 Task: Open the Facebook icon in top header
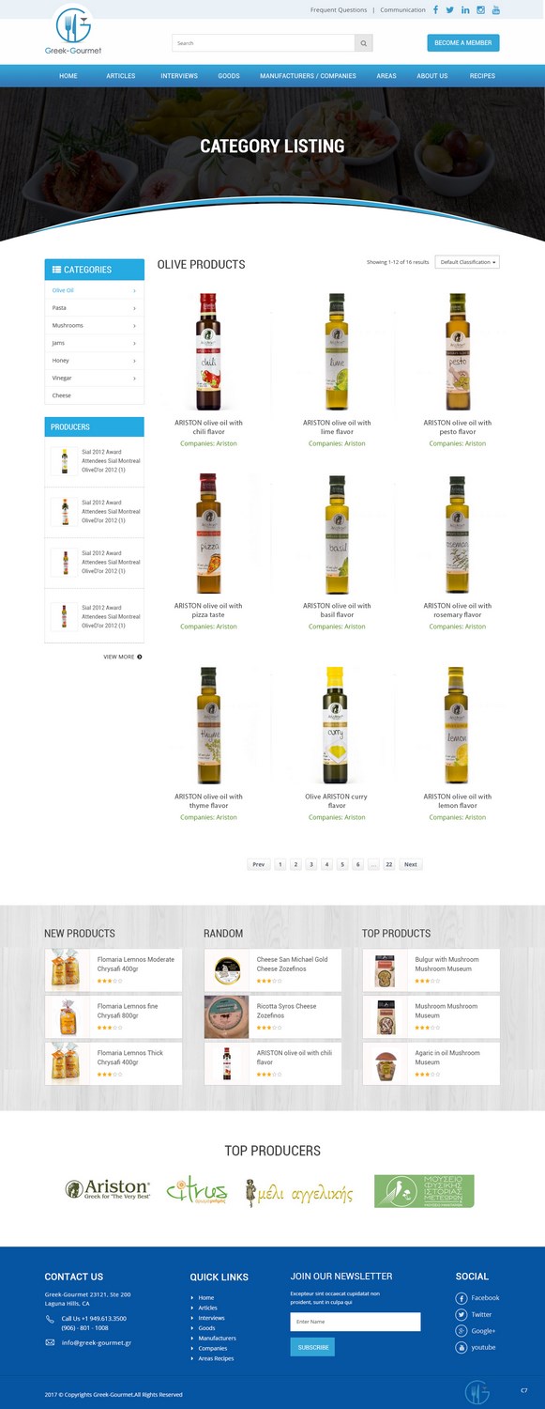point(435,9)
